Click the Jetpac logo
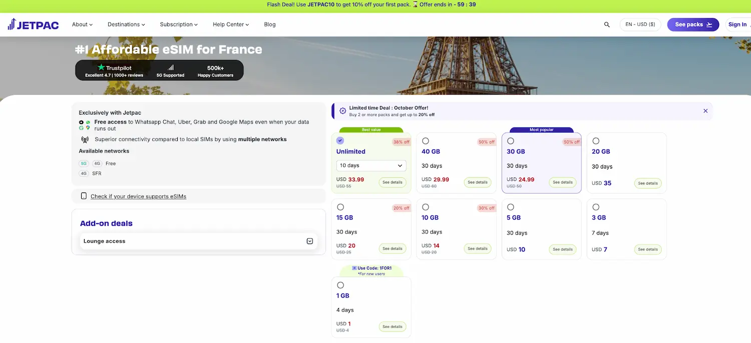Viewport: 751px width, 343px height. (x=33, y=24)
